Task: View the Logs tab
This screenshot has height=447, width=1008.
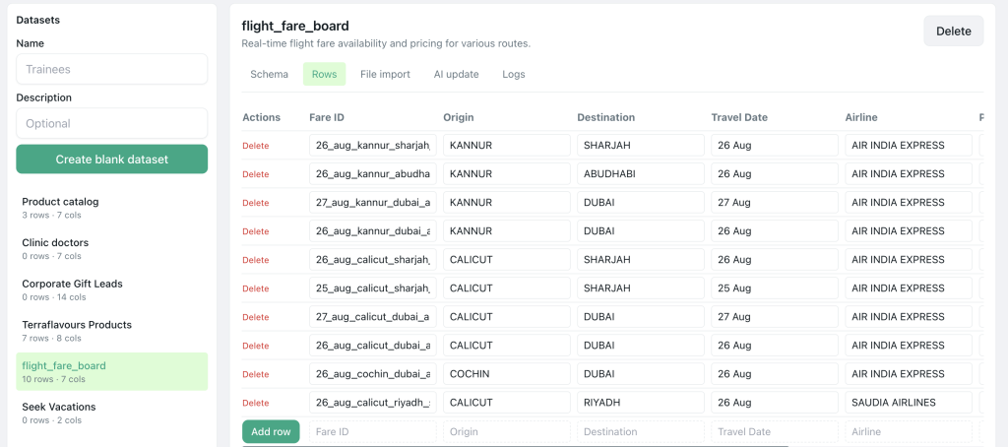Action: (x=514, y=74)
